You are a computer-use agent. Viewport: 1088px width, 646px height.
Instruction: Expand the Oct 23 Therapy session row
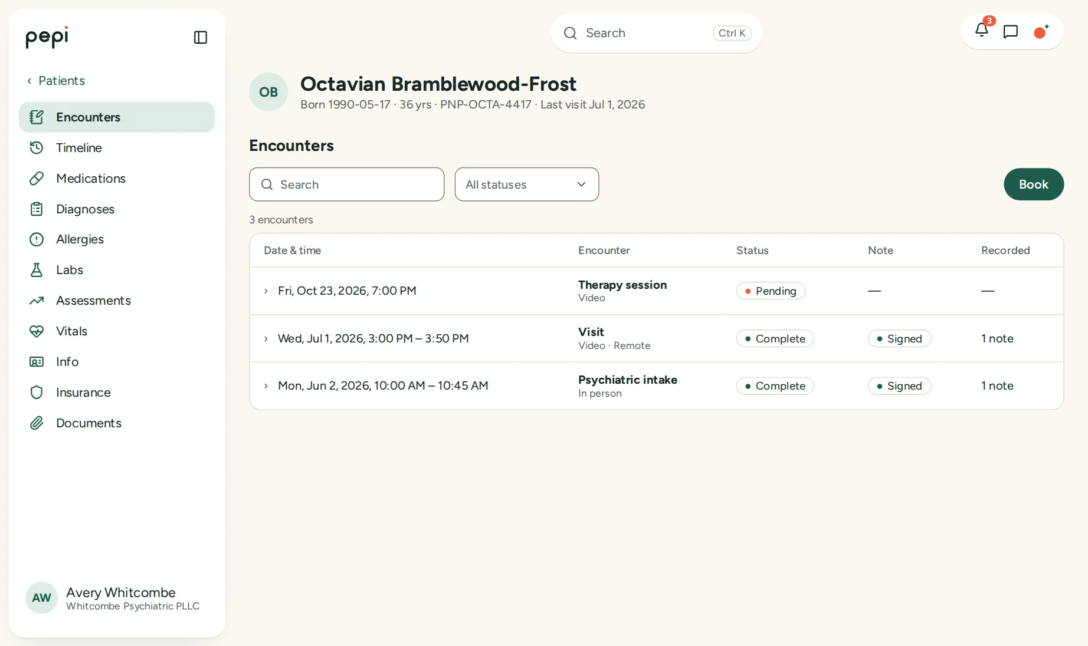pyautogui.click(x=266, y=291)
